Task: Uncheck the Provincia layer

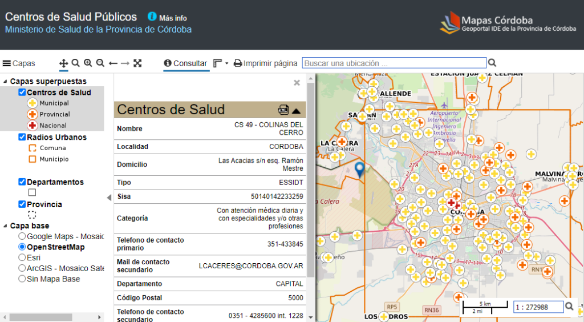Action: (22, 204)
